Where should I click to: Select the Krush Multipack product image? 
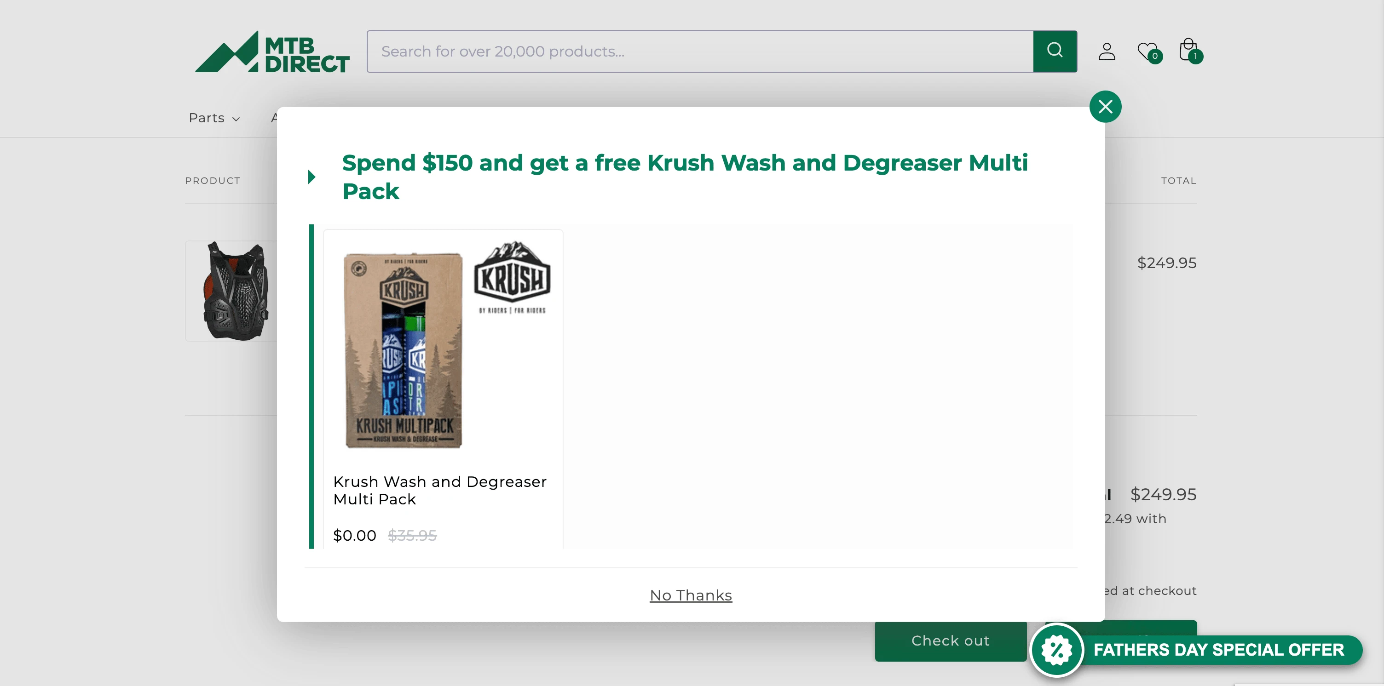pos(404,350)
